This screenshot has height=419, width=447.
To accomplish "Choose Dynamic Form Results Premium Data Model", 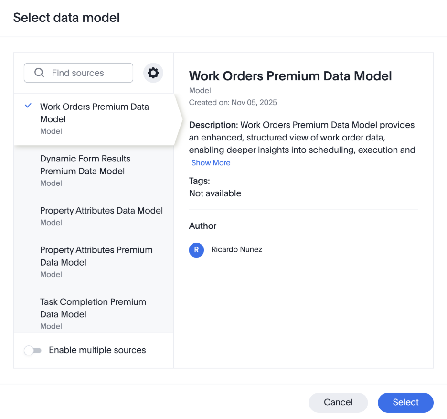I will (85, 165).
